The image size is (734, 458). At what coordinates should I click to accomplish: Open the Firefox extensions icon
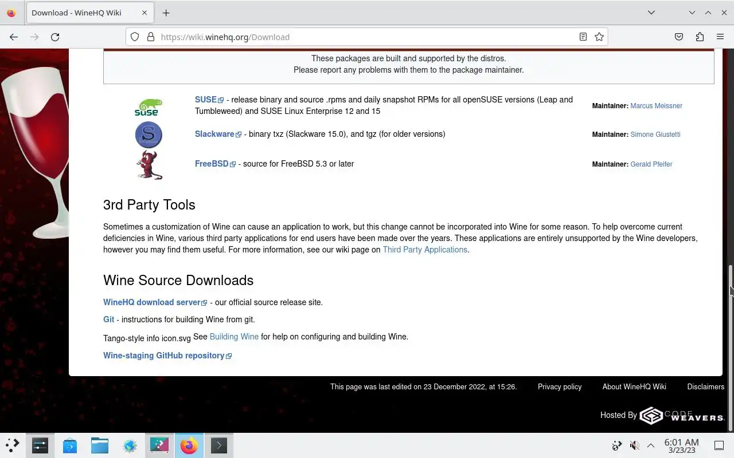point(700,37)
